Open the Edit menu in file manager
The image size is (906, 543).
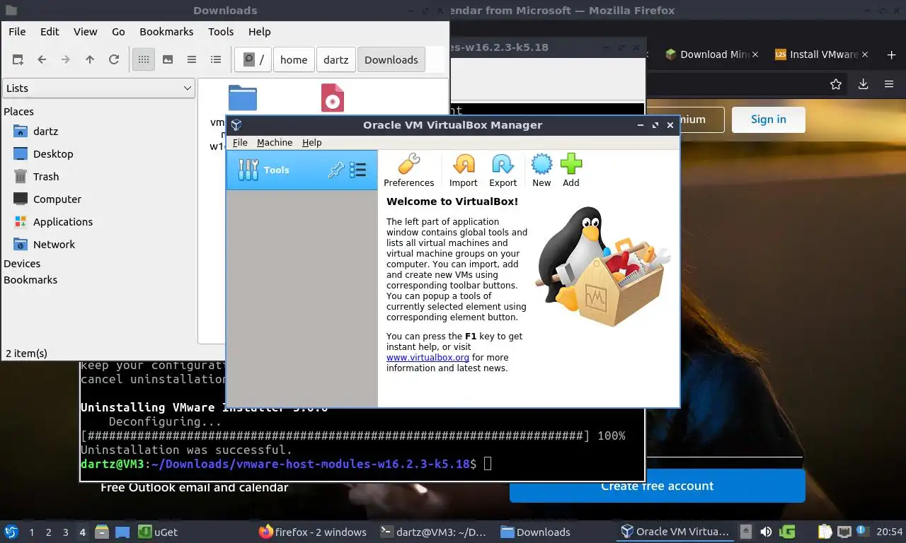[x=50, y=32]
